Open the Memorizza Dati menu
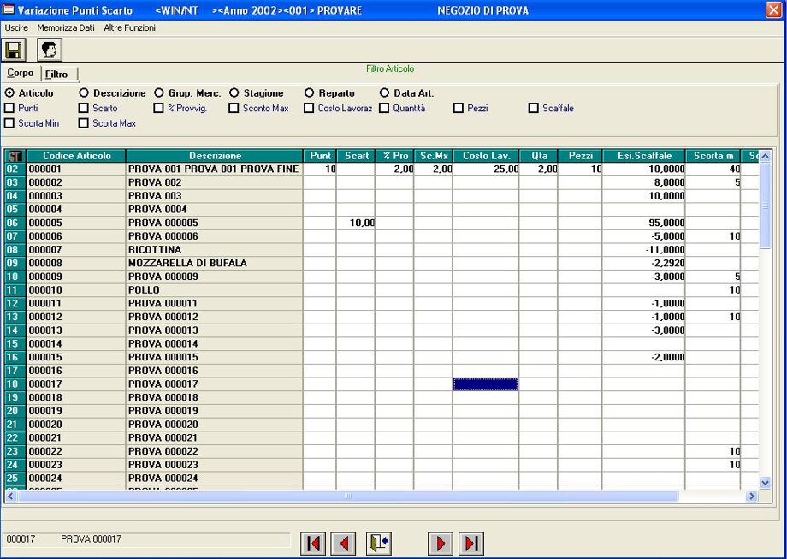 click(66, 27)
